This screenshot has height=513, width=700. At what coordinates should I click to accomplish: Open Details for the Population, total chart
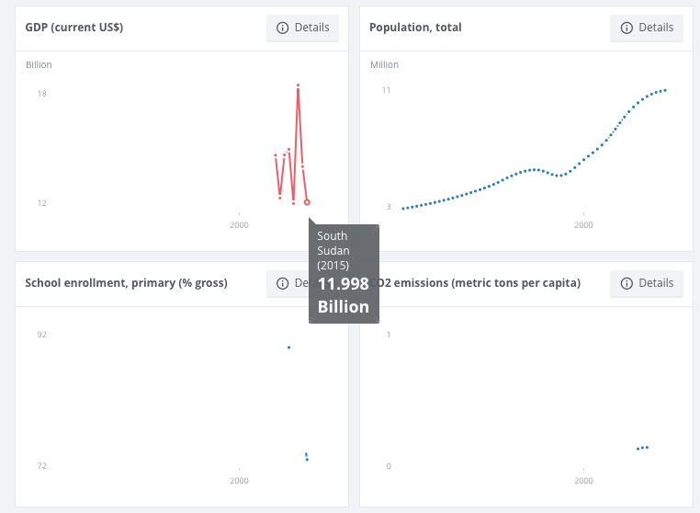[x=647, y=28]
